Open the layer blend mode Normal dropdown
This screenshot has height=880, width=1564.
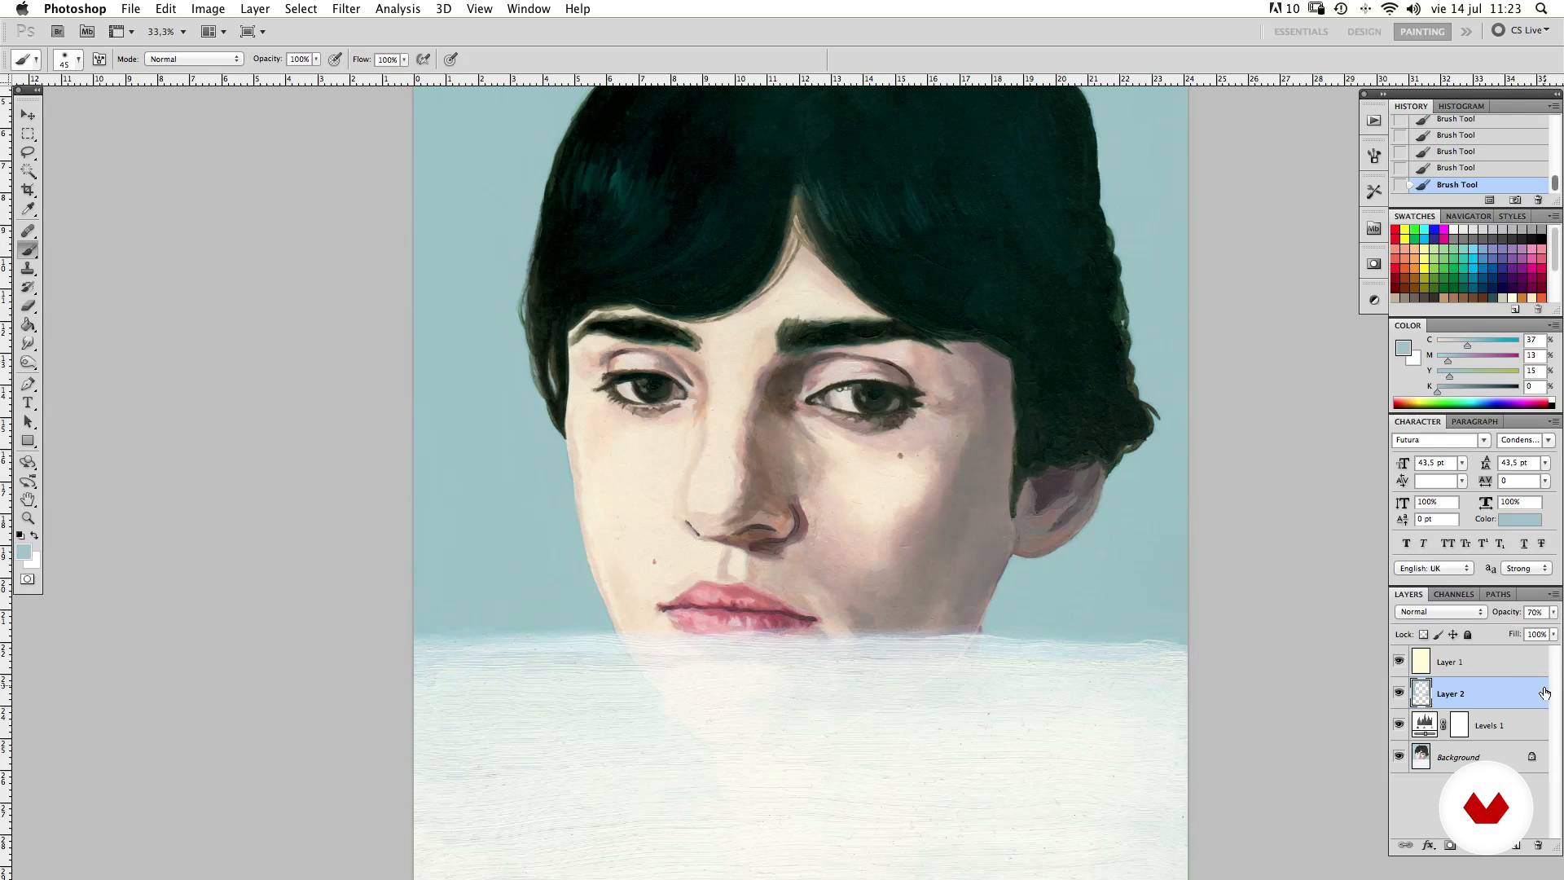[1440, 612]
